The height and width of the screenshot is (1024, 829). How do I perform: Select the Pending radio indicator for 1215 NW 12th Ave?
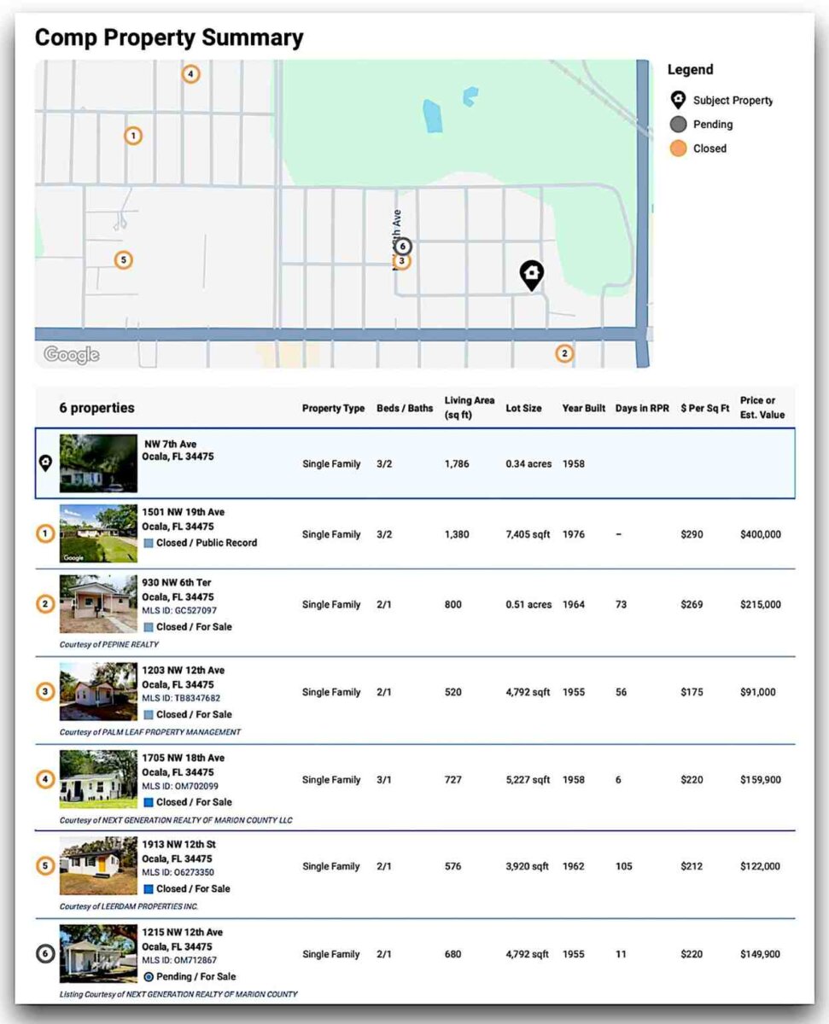[x=149, y=976]
